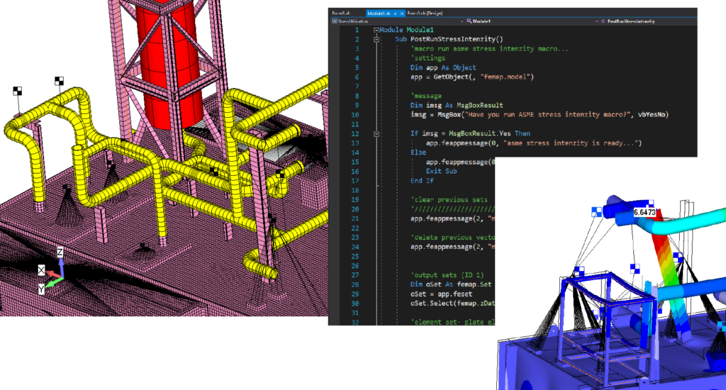Open the PostRunStressIntenzity member dropdown
726x390 pixels.
point(648,21)
